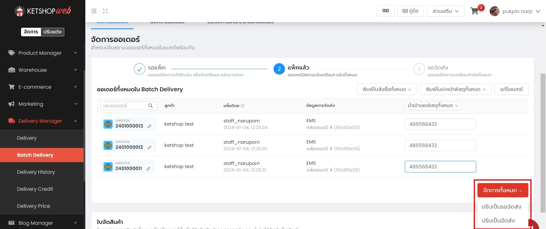Image resolution: width=546 pixels, height=229 pixels.
Task: Select ปรับเป็นรอจัดส่ง menu option
Action: pos(501,207)
